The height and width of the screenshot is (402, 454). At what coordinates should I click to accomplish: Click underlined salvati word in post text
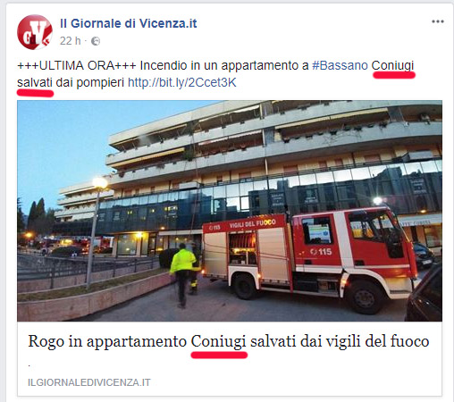coord(35,82)
